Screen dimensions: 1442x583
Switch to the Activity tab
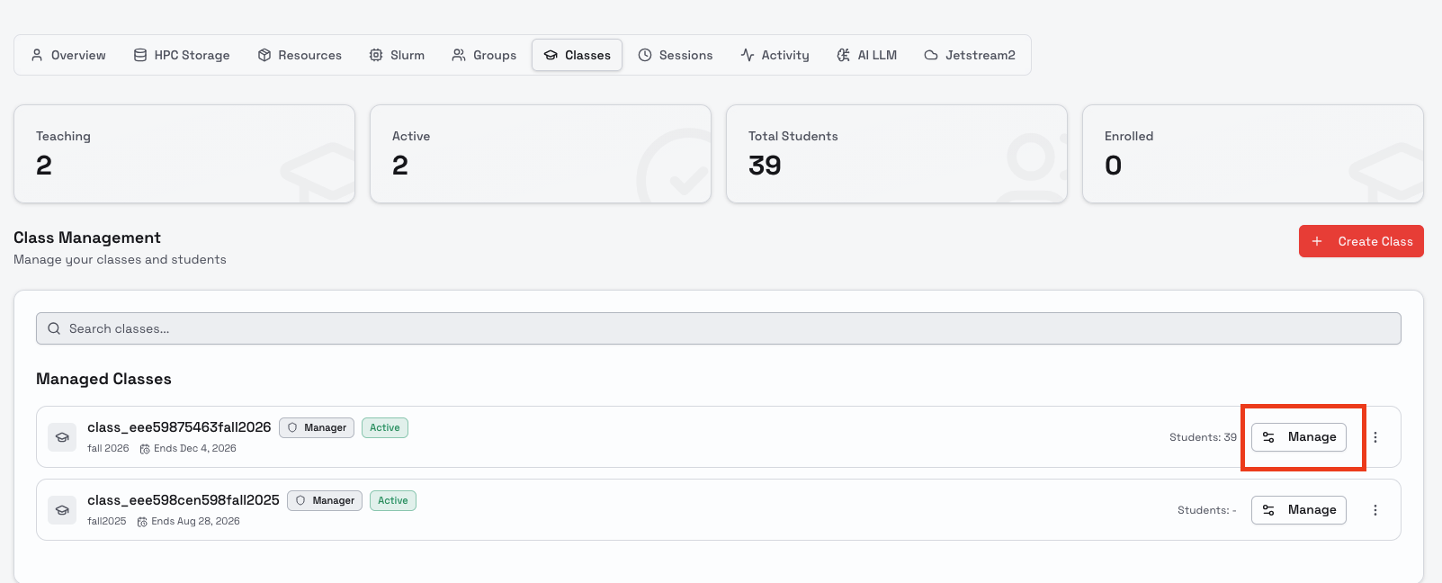pos(775,55)
